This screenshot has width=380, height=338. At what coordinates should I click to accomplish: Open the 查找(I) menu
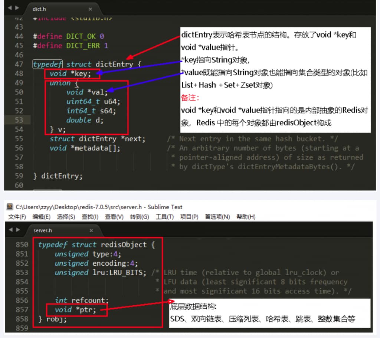90,217
